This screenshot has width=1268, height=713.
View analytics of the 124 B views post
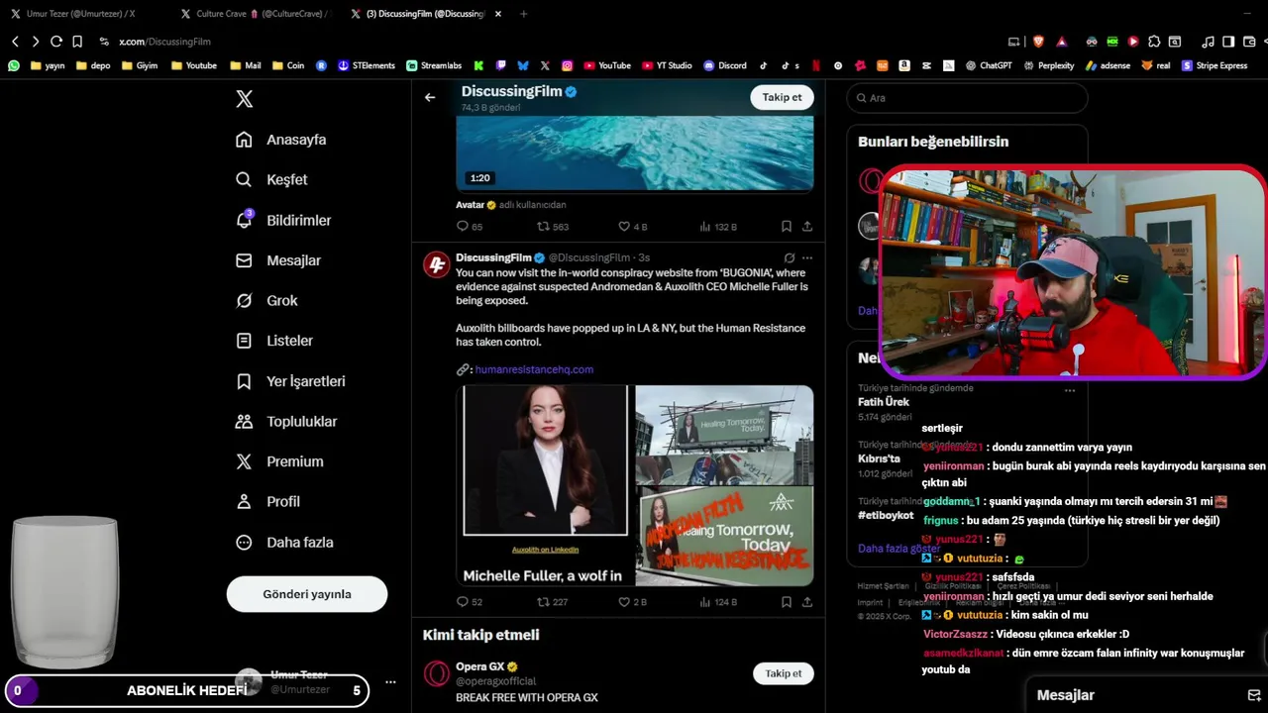point(718,601)
